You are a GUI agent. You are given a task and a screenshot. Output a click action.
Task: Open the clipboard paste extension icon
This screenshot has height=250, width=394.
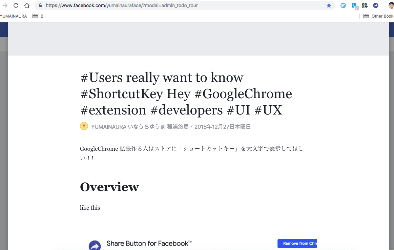[365, 5]
